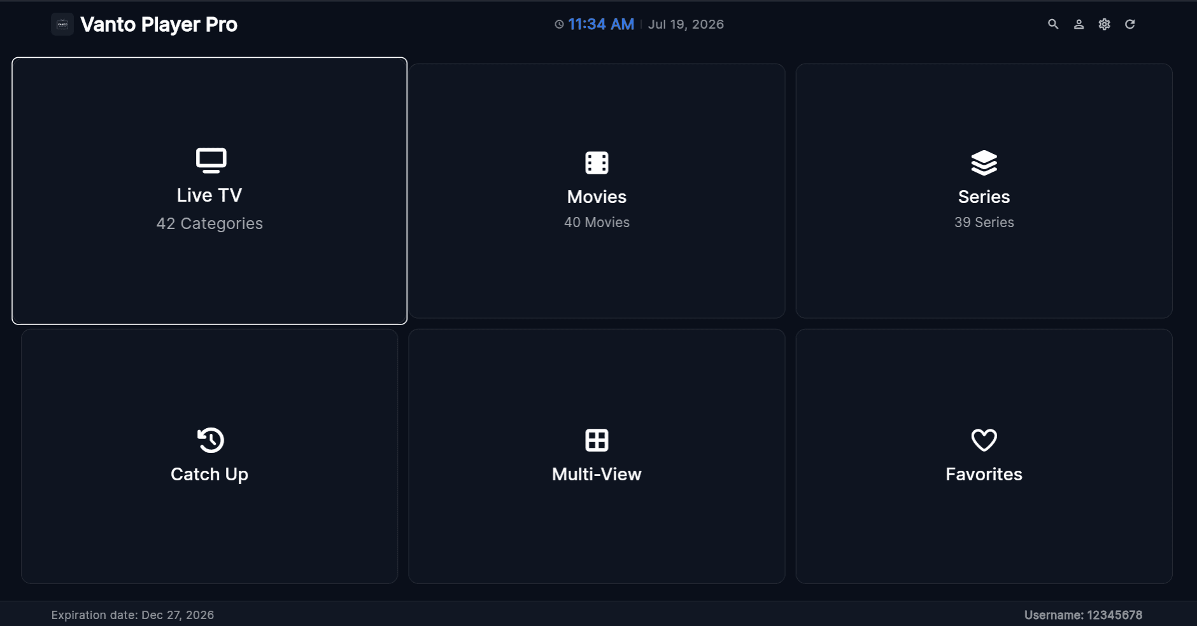Click the 42 Categories label
Image resolution: width=1197 pixels, height=626 pixels.
coord(209,223)
